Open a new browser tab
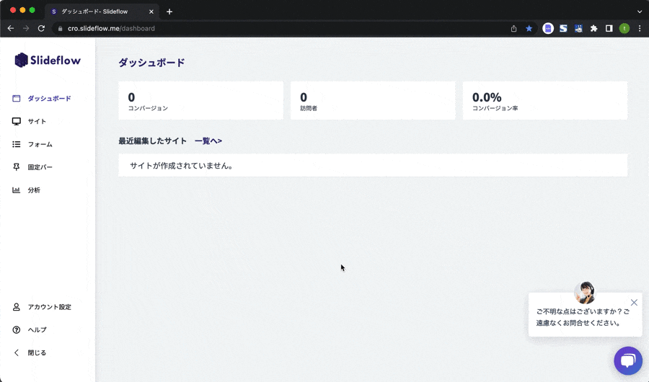 (x=169, y=12)
